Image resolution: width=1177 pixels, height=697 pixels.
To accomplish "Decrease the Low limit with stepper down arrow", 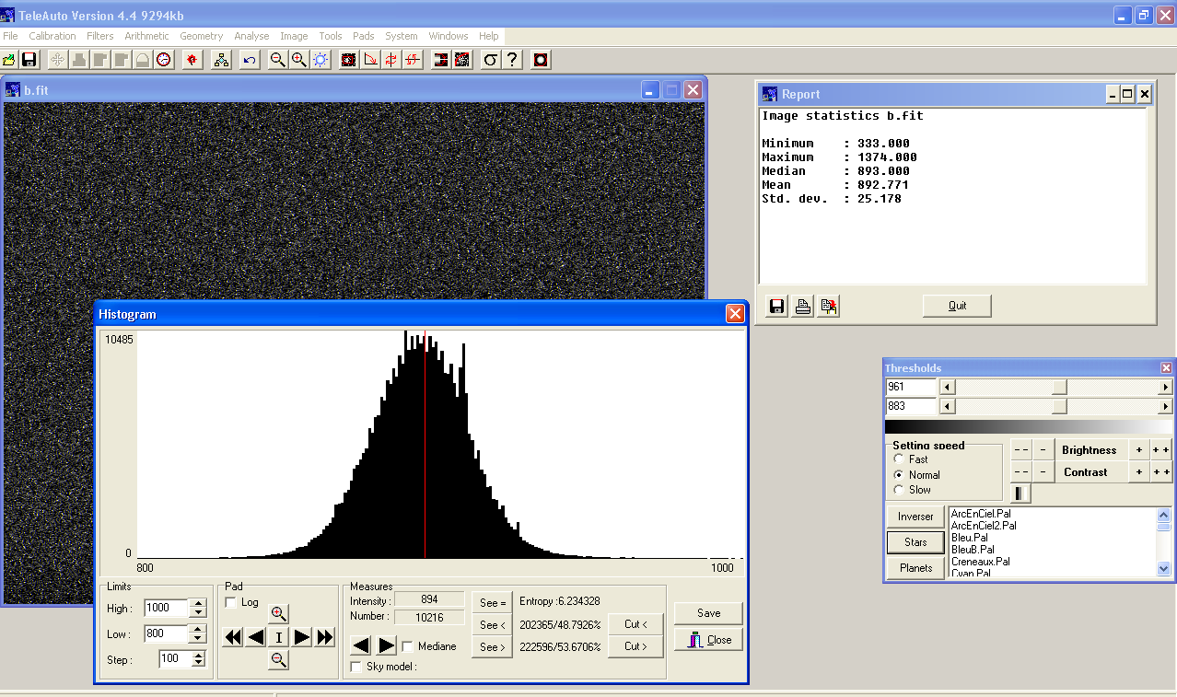I will (198, 639).
